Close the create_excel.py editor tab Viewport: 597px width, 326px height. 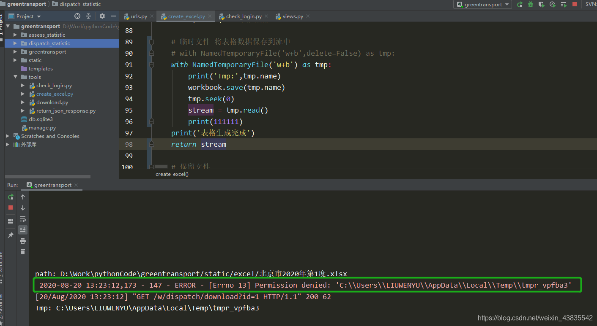pyautogui.click(x=210, y=16)
